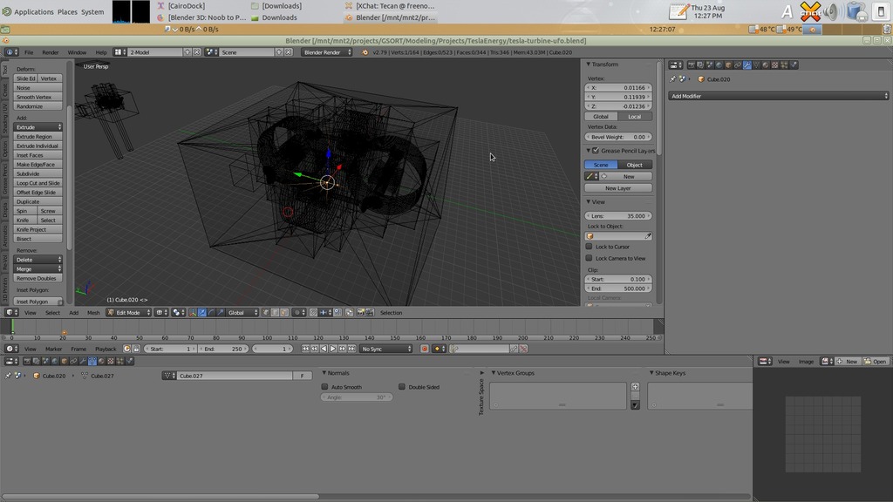893x502 pixels.
Task: Enable the Lock to Cursor checkbox
Action: point(590,247)
